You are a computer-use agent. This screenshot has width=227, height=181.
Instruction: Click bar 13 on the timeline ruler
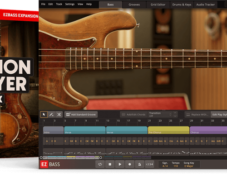108,121
